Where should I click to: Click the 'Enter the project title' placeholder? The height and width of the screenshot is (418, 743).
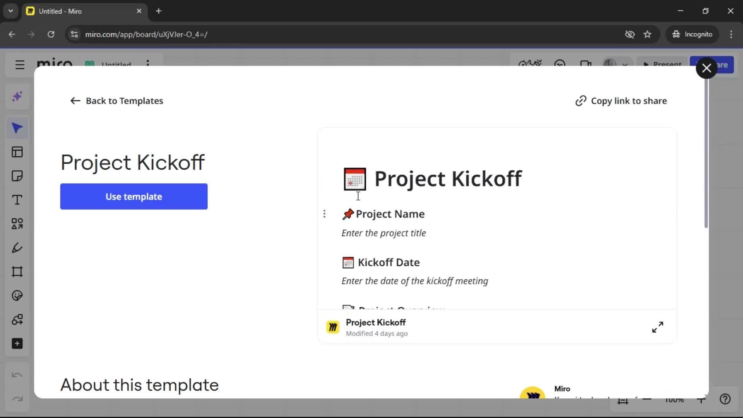click(x=383, y=233)
